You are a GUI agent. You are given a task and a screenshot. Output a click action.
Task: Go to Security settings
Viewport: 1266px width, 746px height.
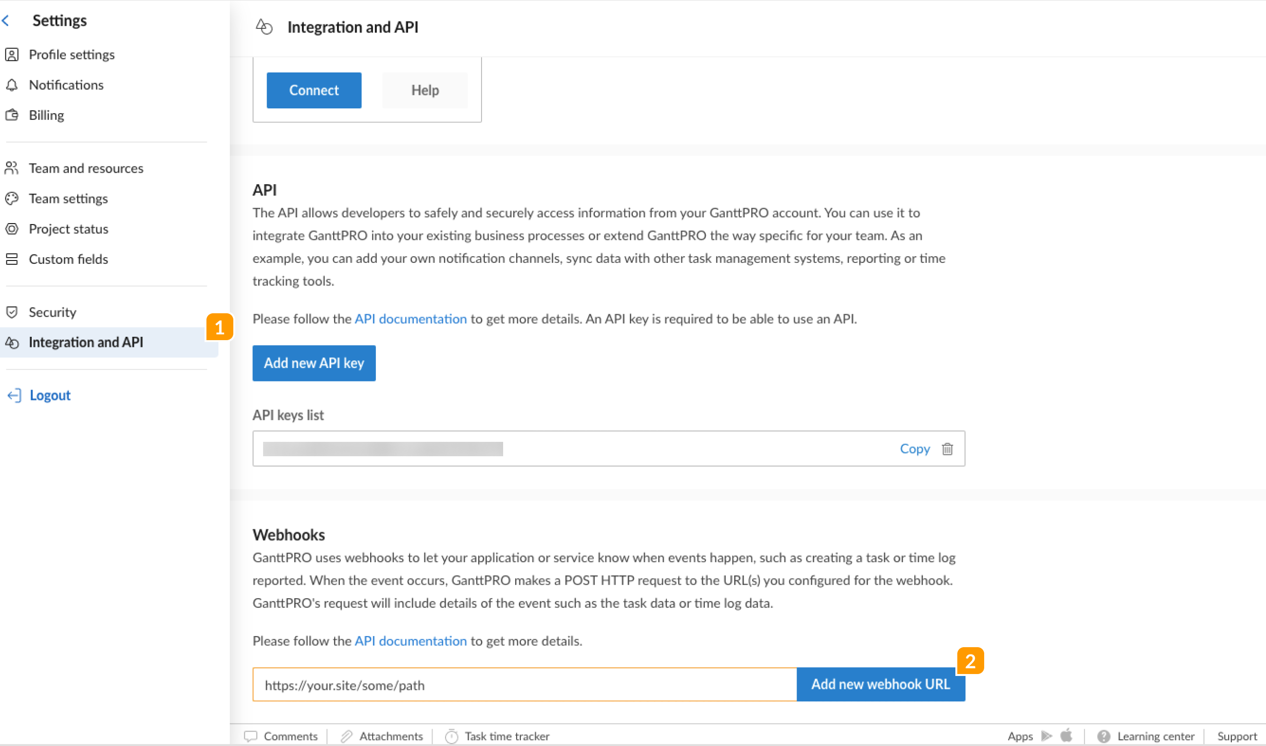[x=52, y=312]
